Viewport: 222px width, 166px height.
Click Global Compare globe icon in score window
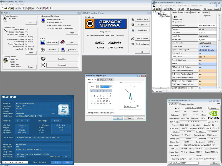[x=133, y=38]
